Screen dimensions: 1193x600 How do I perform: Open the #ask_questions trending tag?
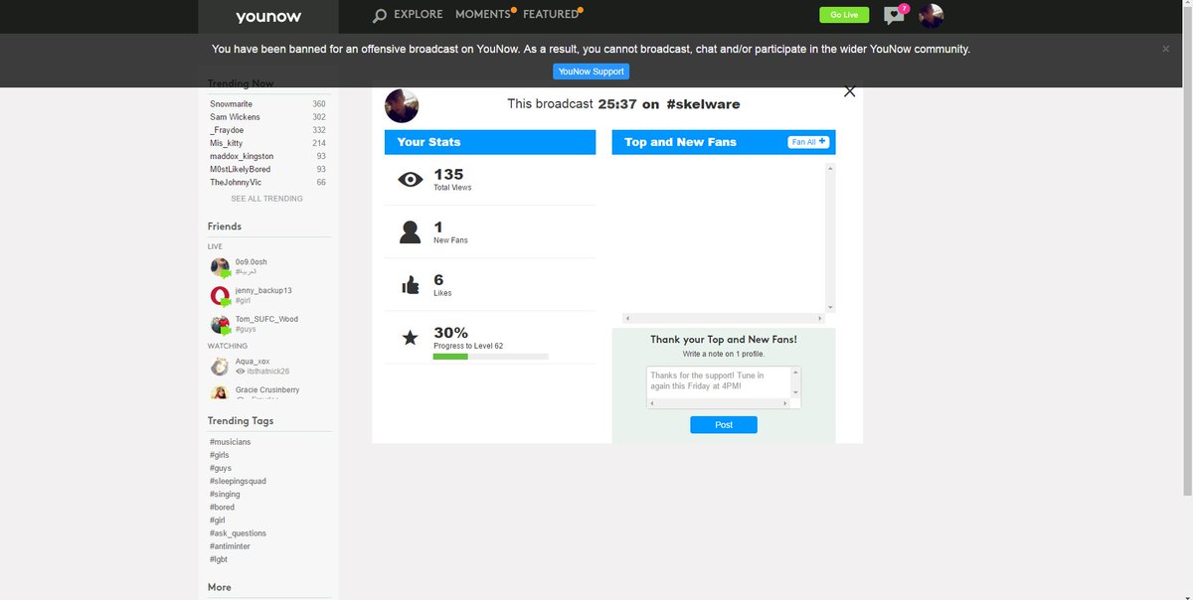pyautogui.click(x=238, y=533)
